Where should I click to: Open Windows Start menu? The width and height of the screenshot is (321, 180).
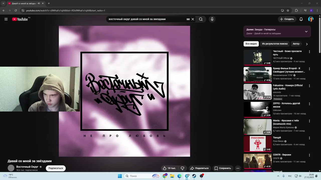(120, 176)
